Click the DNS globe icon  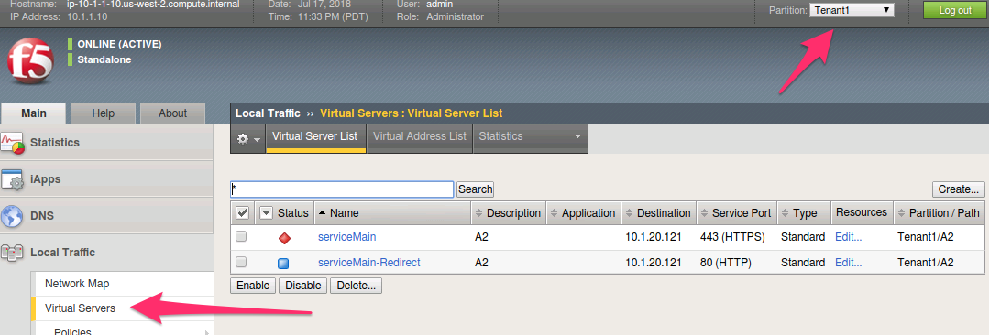point(13,215)
